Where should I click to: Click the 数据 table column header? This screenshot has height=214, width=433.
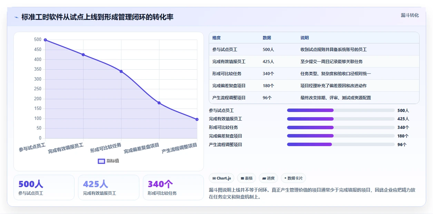267,38
